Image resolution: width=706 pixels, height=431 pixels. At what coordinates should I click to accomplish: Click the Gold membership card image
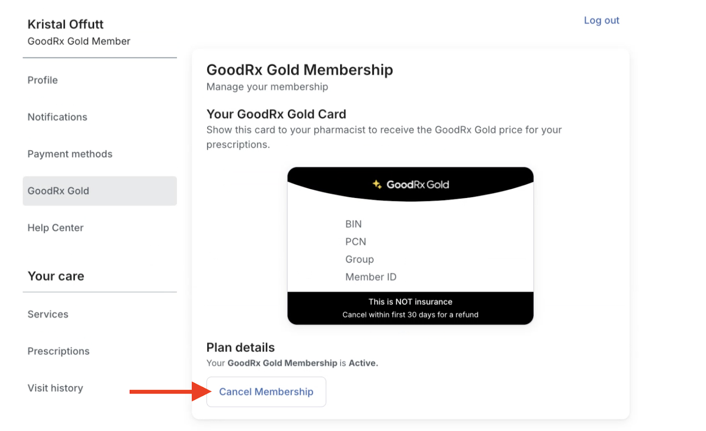410,245
